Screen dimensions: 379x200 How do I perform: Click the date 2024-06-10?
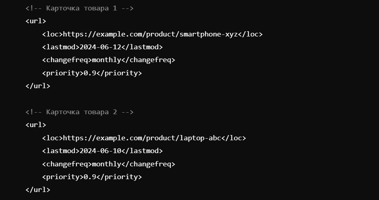pyautogui.click(x=100, y=151)
